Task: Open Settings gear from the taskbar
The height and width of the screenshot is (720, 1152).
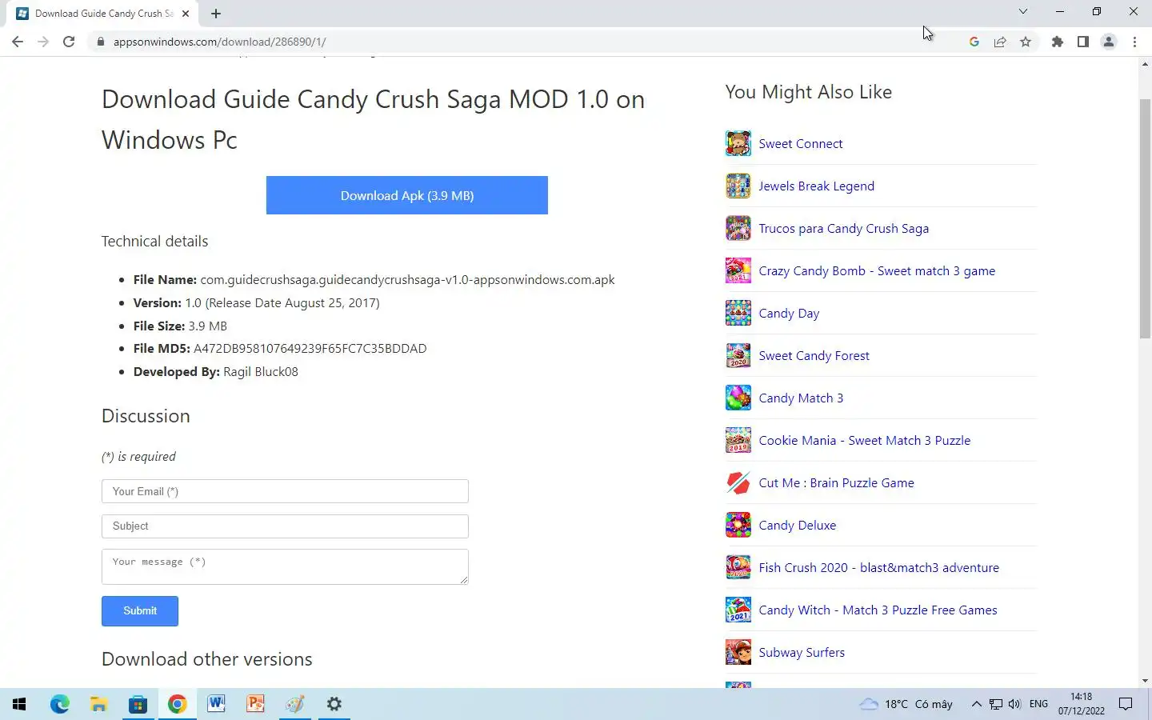Action: click(334, 704)
